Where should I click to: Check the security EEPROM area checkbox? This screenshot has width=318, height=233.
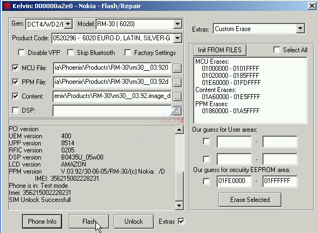click(206, 181)
